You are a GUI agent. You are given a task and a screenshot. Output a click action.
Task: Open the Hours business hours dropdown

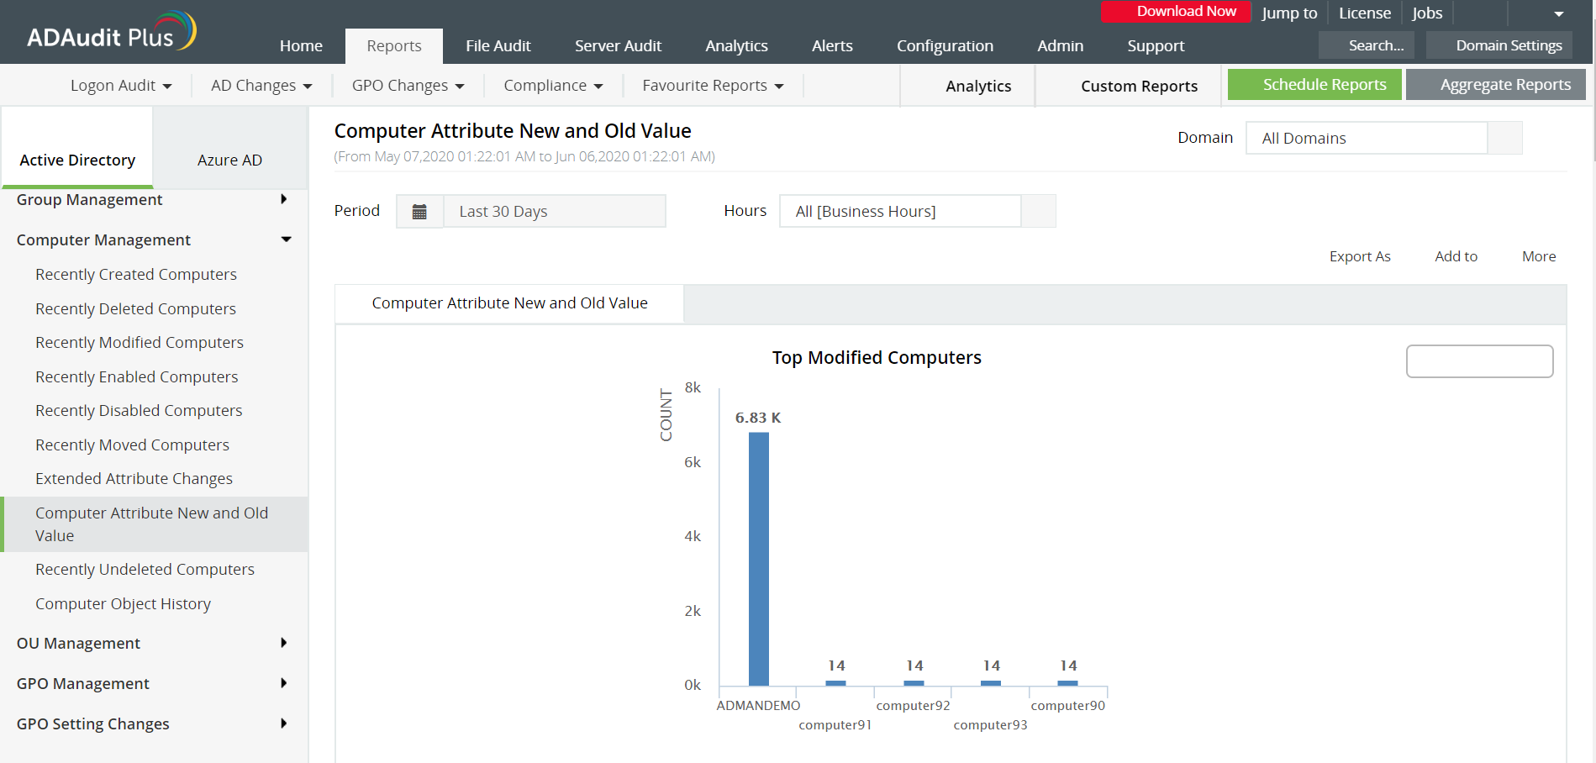point(901,211)
